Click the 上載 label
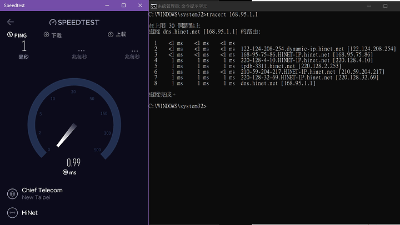The image size is (400, 225). click(121, 34)
